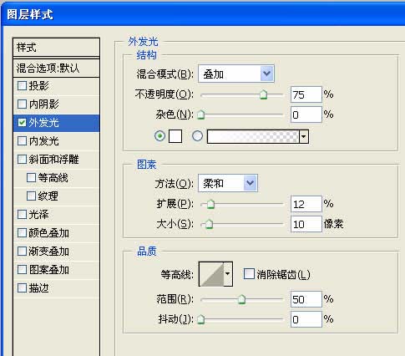Select the 外发光 row label
Image resolution: width=405 pixels, height=356 pixels.
[x=43, y=123]
